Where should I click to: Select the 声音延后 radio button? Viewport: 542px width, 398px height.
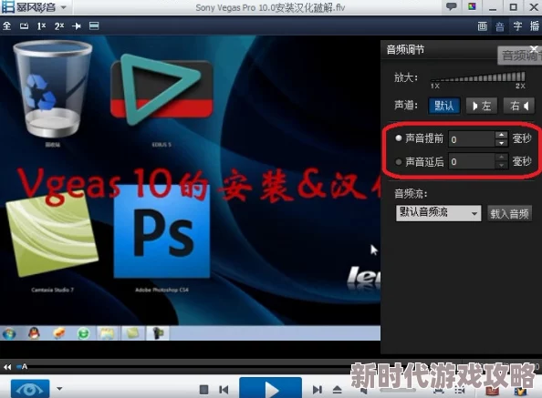pos(399,161)
